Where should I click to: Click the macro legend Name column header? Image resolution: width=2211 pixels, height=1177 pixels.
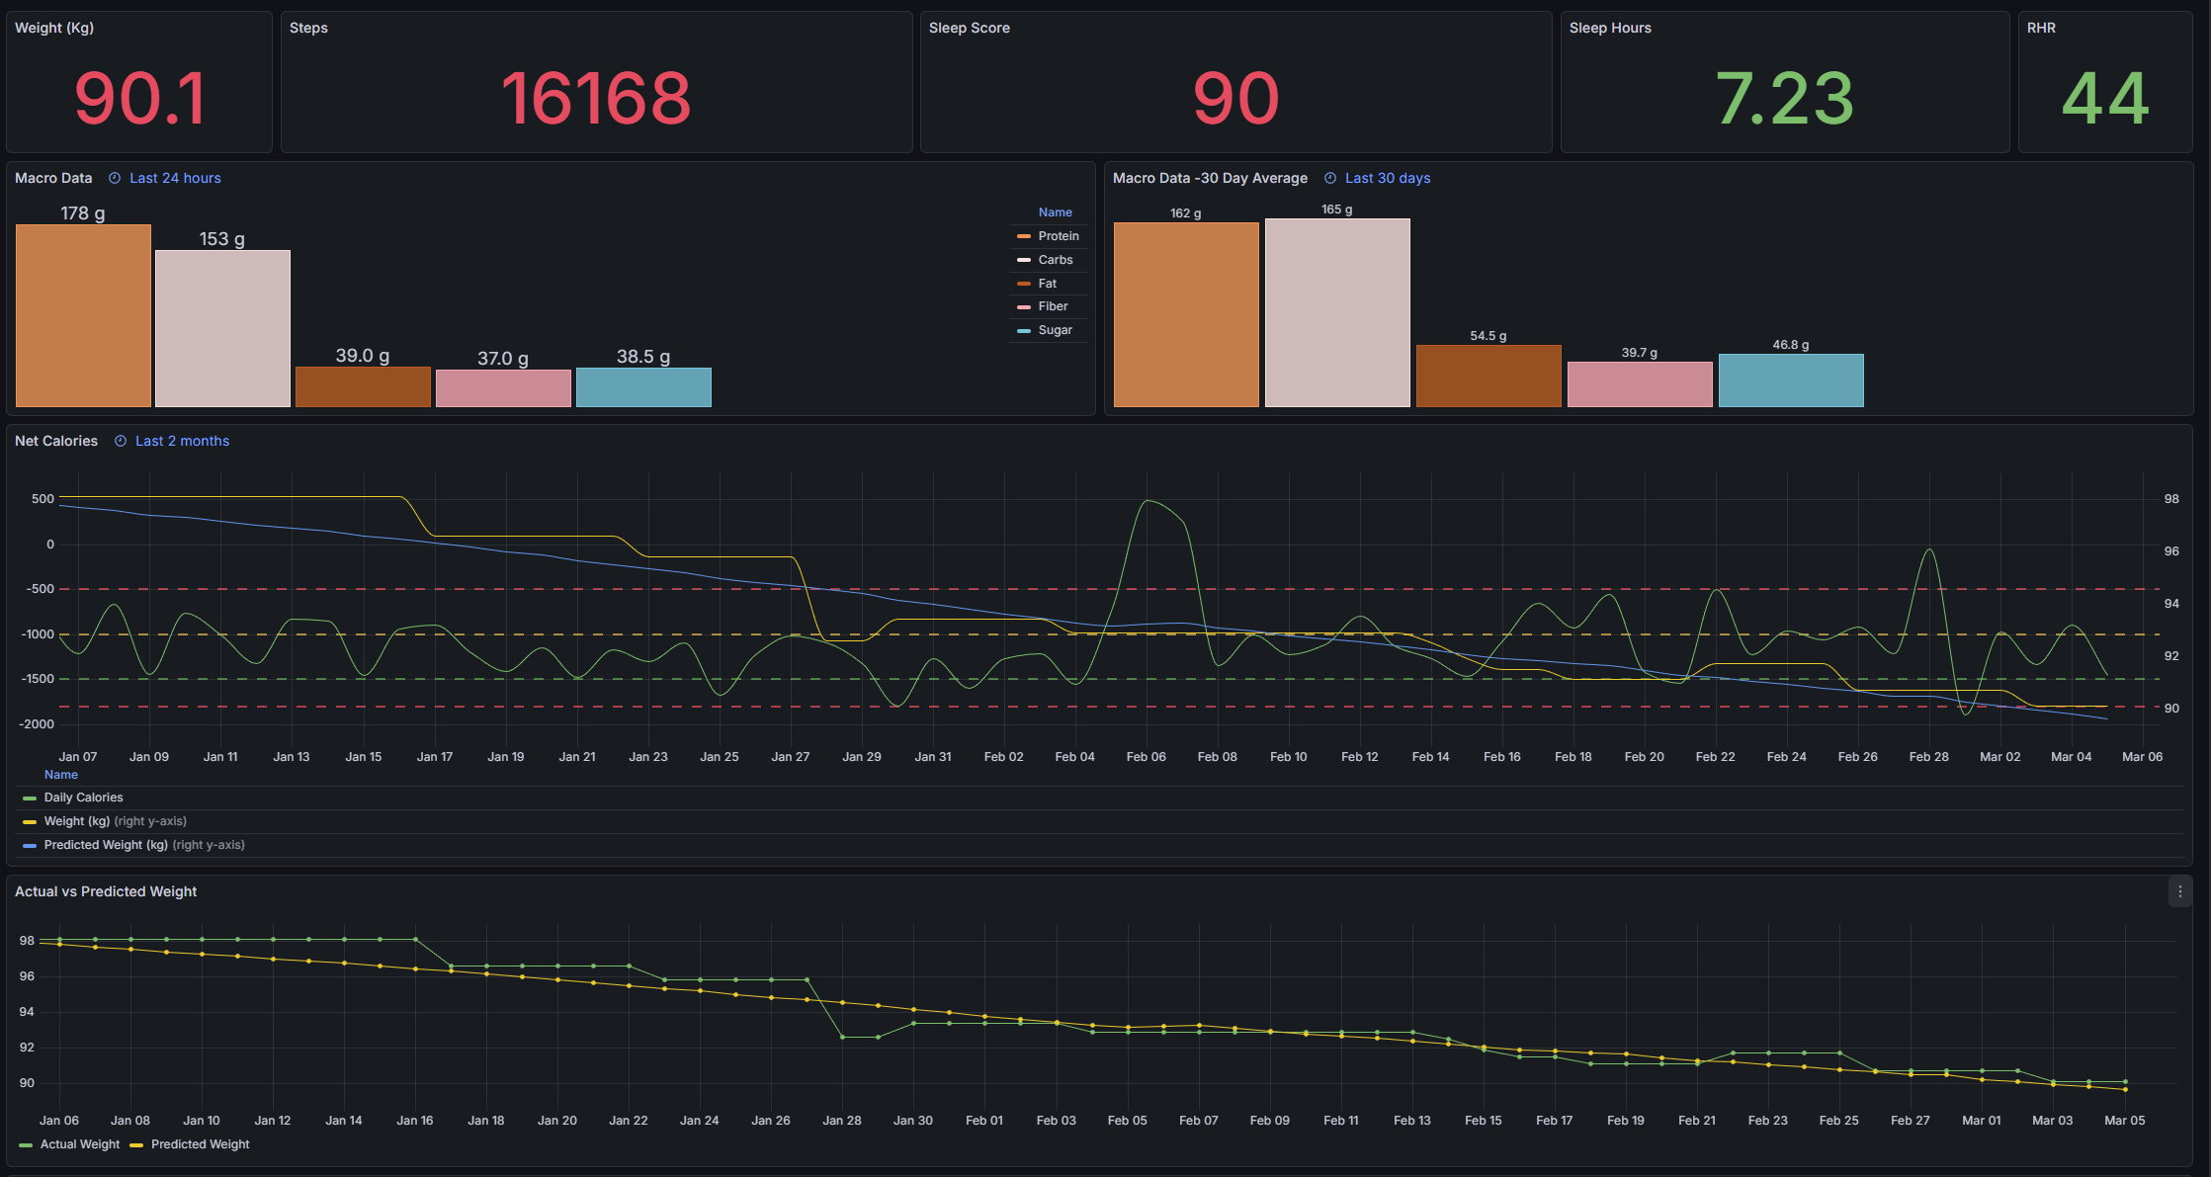click(1055, 212)
